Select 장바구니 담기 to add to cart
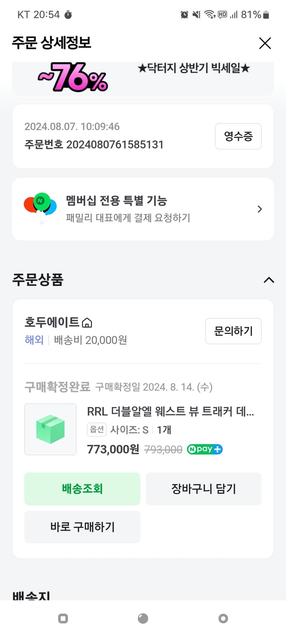This screenshot has width=286, height=636. coord(203,488)
